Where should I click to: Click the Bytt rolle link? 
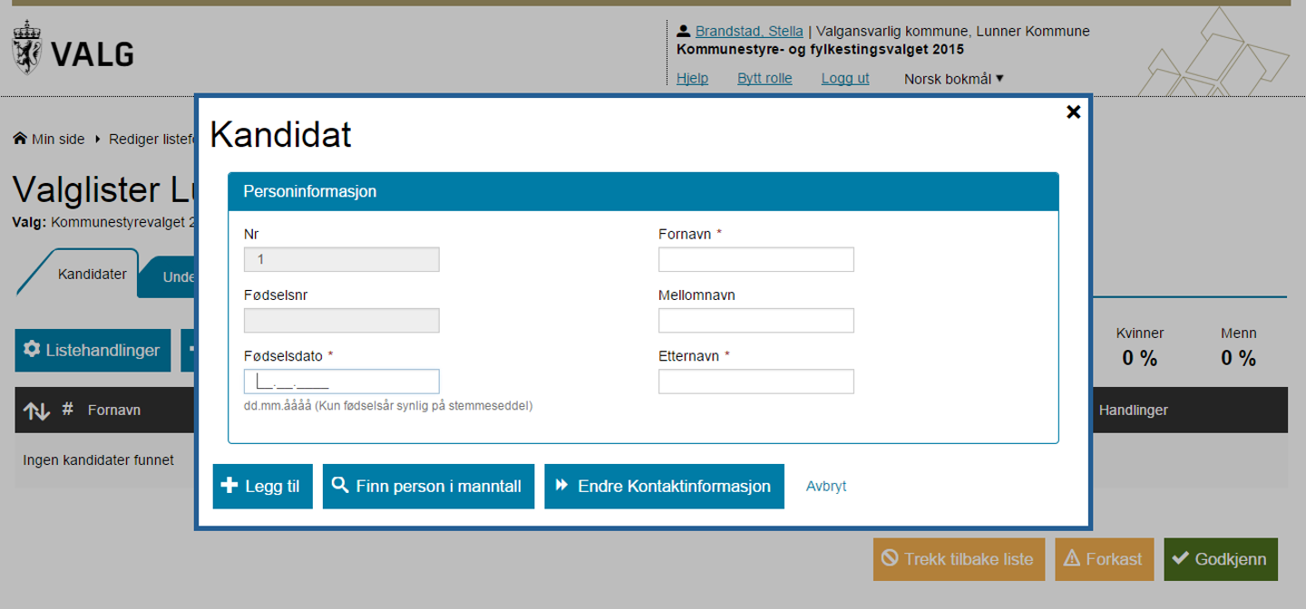(x=765, y=79)
